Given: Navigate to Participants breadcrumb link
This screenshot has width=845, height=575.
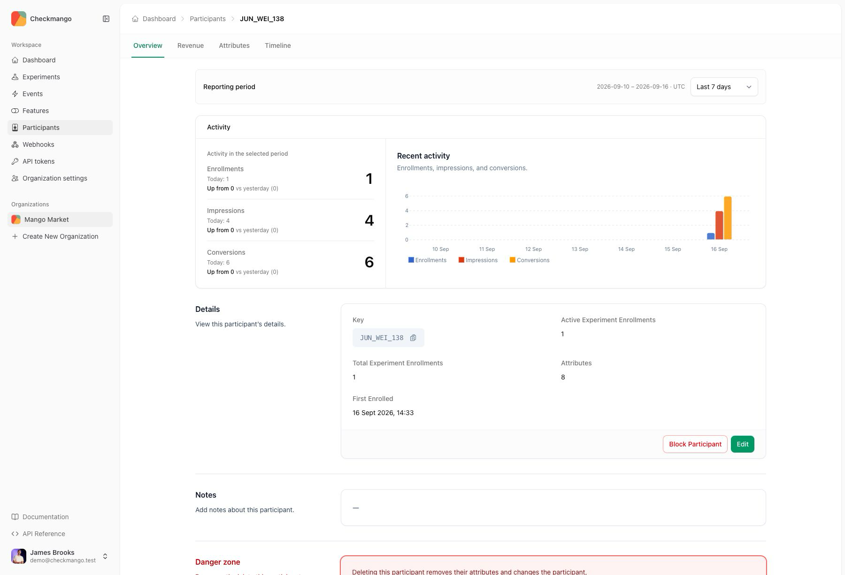Looking at the screenshot, I should (x=207, y=19).
